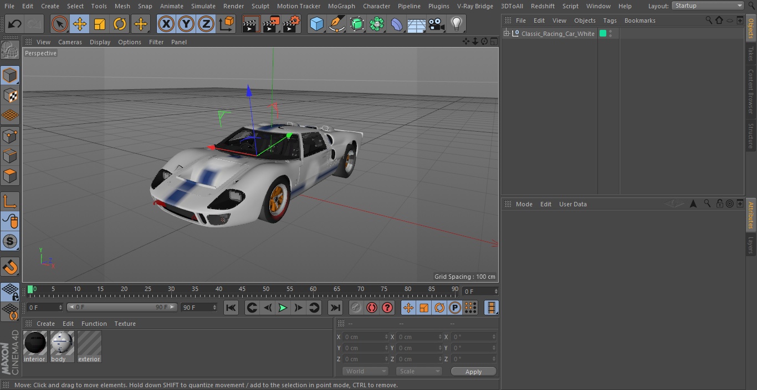Enable the Axis mode icon
Viewport: 757px width, 390px height.
pyautogui.click(x=10, y=201)
